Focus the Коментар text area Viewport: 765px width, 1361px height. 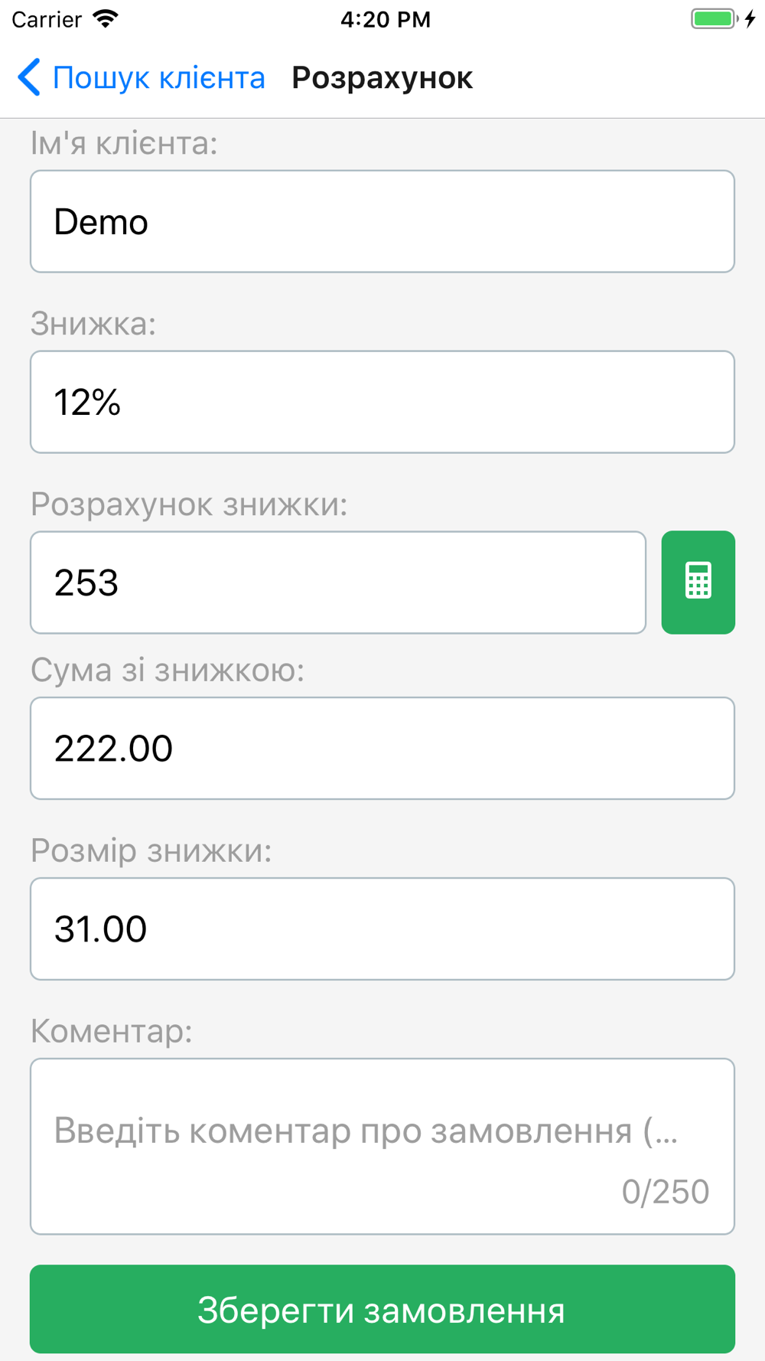coord(382,1147)
